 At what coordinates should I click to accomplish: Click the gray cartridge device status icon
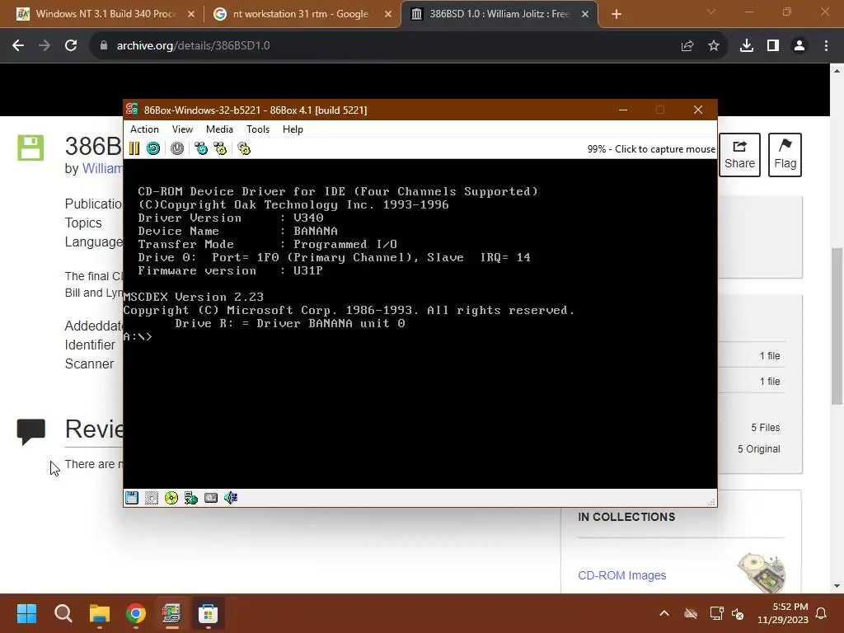(211, 498)
